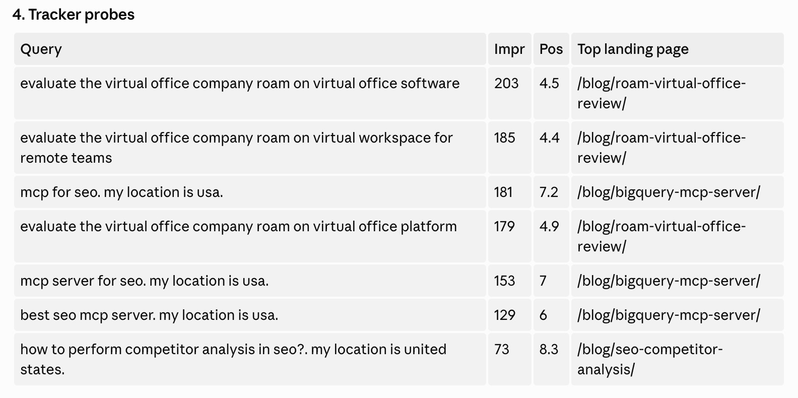Open roam-virtual-office-review path in first row
The image size is (798, 398).
tap(661, 93)
